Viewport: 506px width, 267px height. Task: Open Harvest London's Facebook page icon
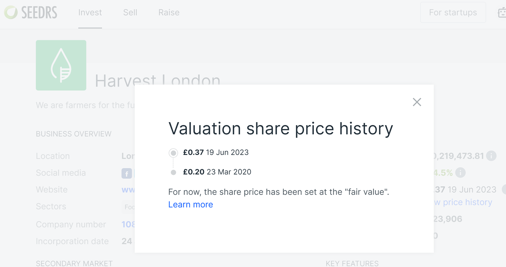(127, 173)
